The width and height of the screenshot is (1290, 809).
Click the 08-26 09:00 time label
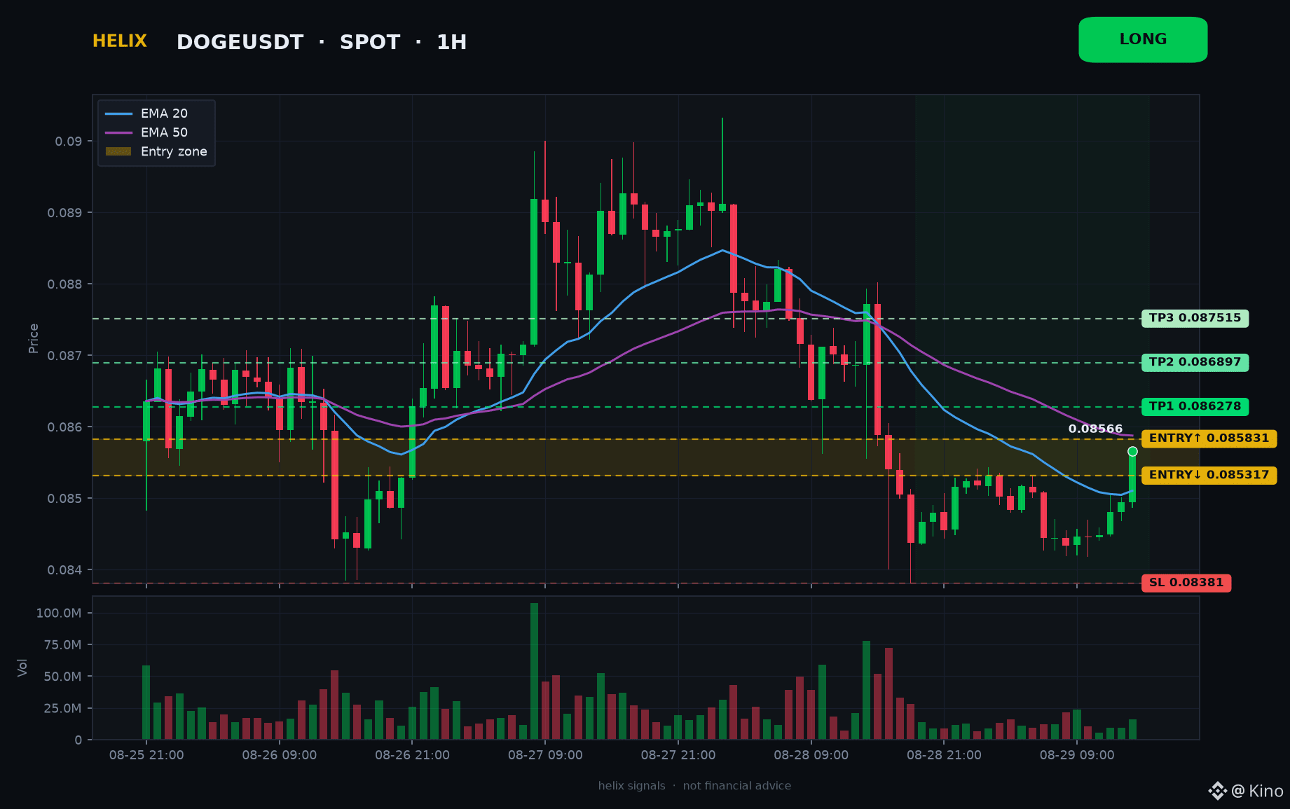point(280,755)
